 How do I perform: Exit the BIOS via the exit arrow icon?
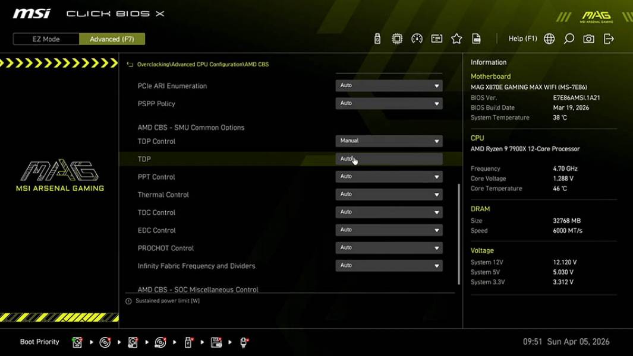click(x=607, y=38)
